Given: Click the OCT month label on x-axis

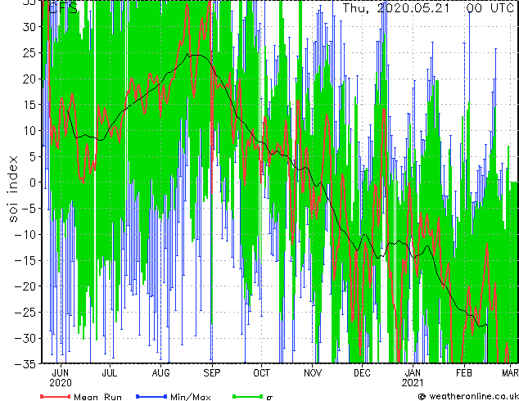Looking at the screenshot, I should 261,373.
